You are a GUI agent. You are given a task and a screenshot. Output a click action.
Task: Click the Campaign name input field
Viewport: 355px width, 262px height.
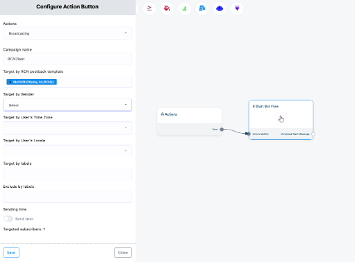(x=67, y=59)
